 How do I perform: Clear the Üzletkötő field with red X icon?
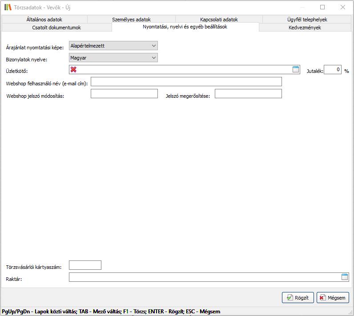73,69
